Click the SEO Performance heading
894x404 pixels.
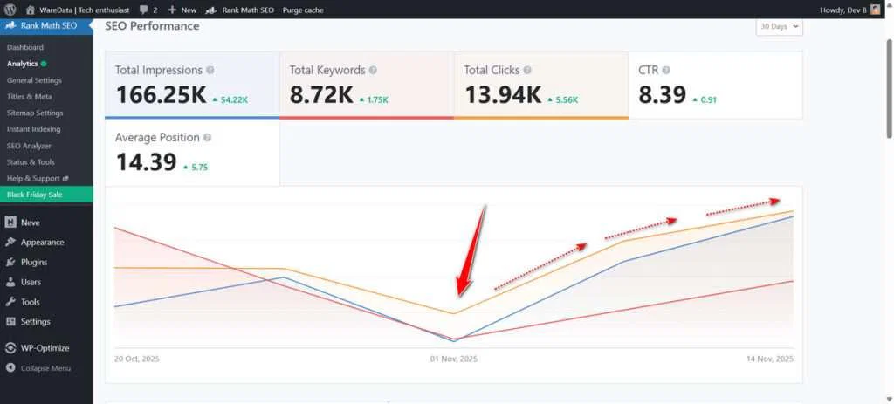[152, 26]
